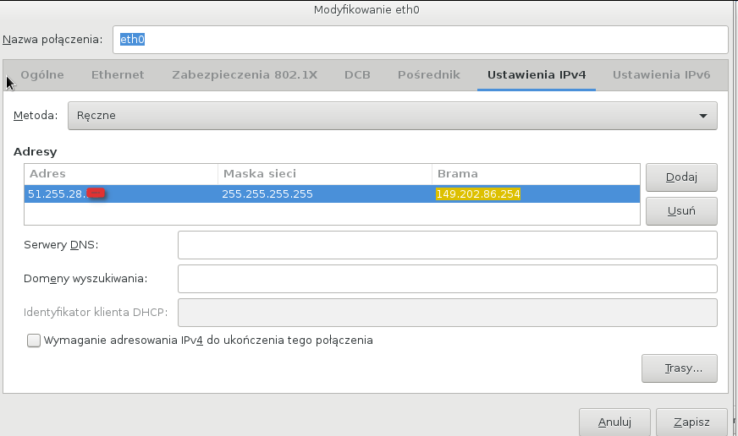Click the Adres column header

point(120,174)
